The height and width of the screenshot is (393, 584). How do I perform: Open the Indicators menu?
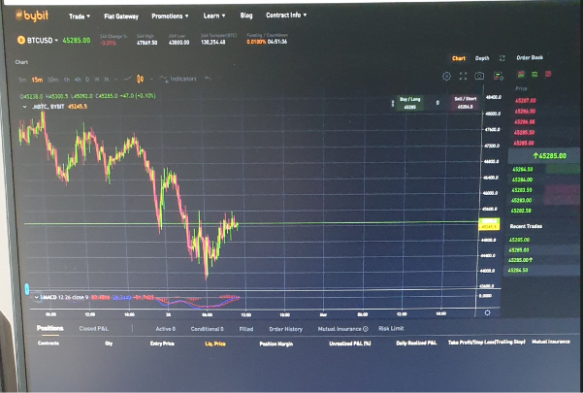pos(178,79)
